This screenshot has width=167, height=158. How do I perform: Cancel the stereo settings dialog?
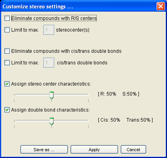[133, 150]
